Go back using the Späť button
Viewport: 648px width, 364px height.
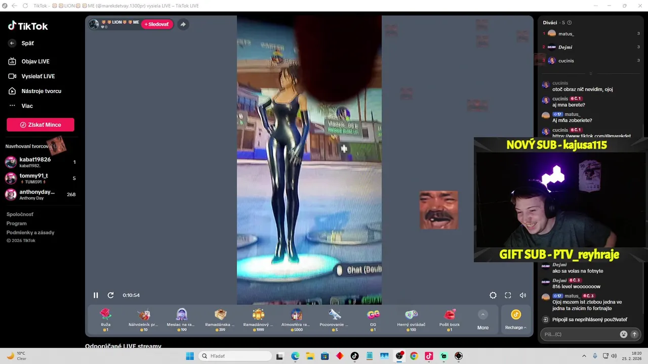[21, 43]
